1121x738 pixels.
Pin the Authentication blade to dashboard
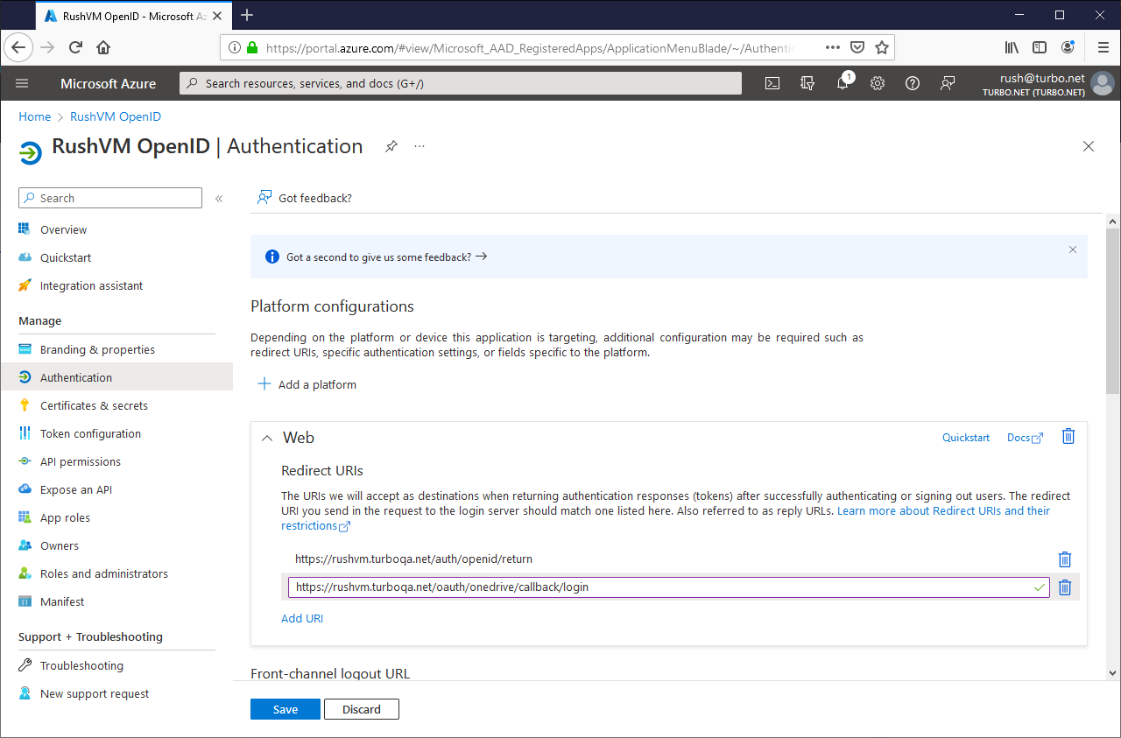point(391,146)
